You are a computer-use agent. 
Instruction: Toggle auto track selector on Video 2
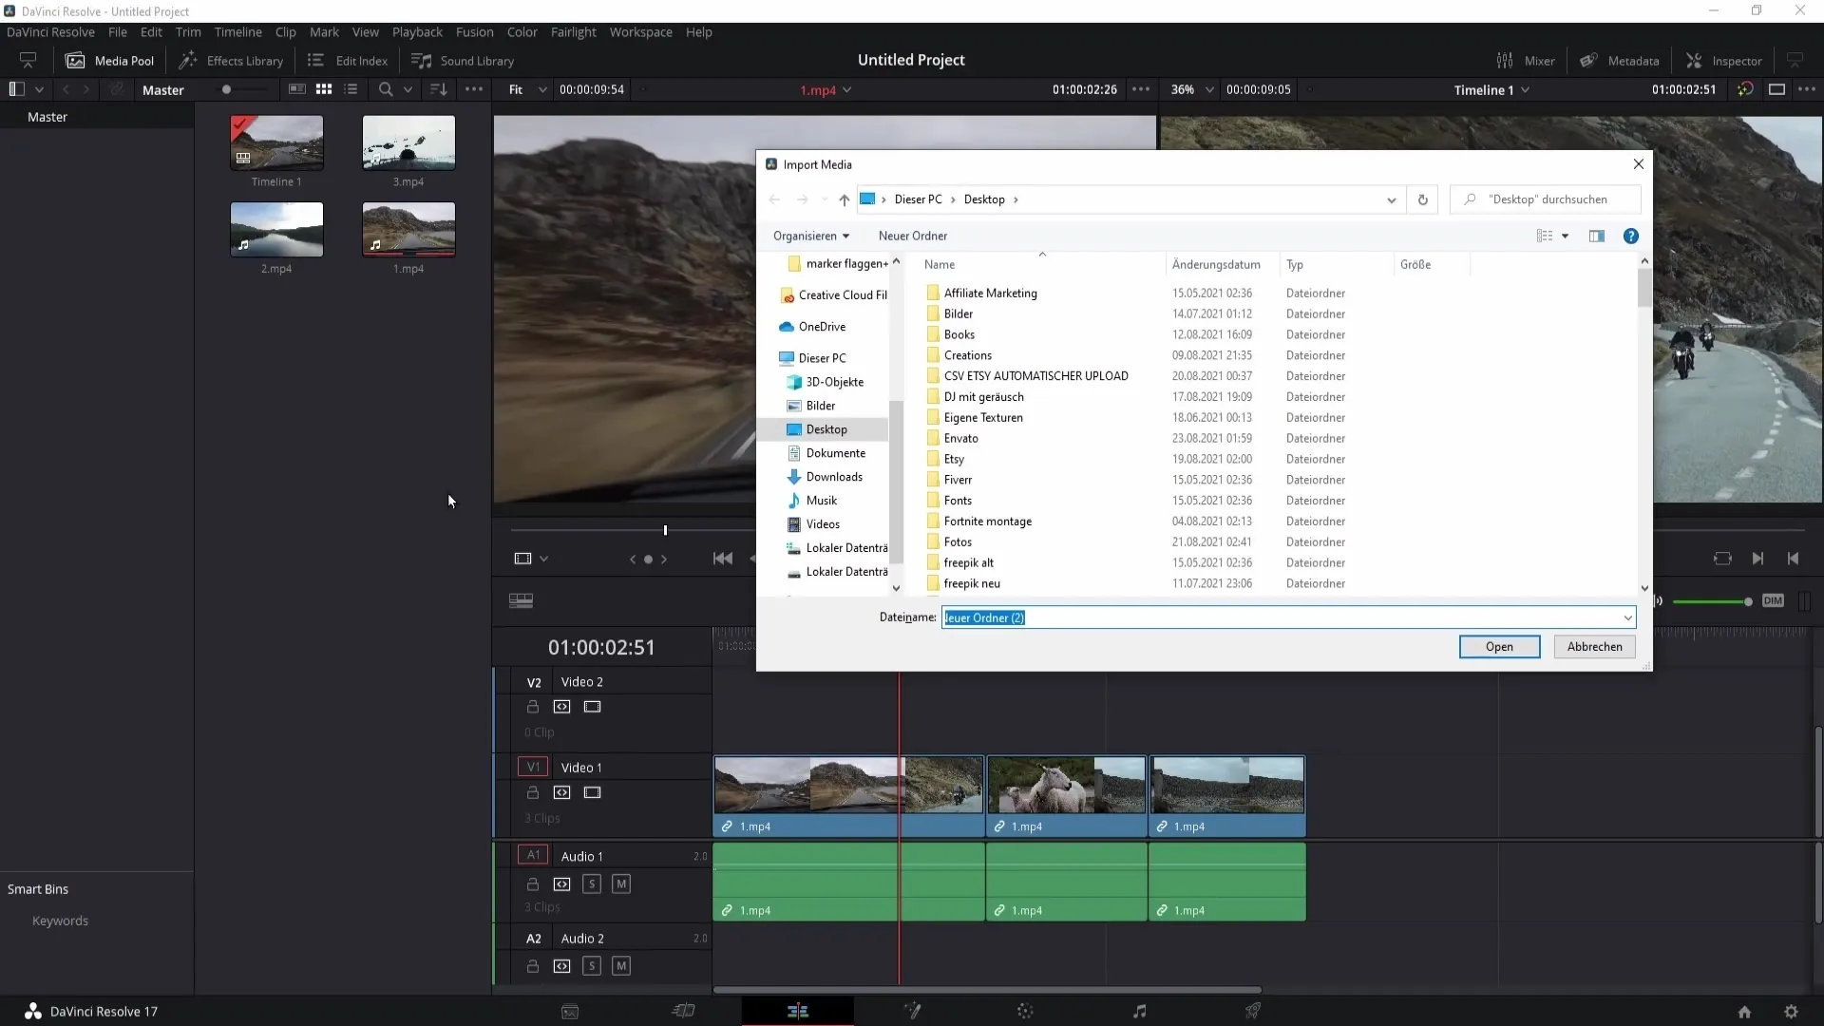point(562,707)
